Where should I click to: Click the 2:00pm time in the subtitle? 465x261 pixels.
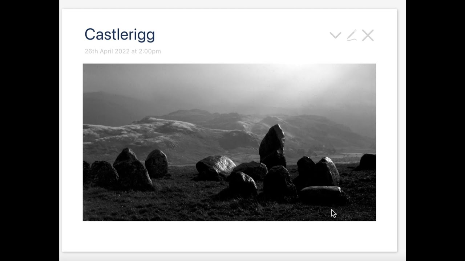[x=150, y=51]
